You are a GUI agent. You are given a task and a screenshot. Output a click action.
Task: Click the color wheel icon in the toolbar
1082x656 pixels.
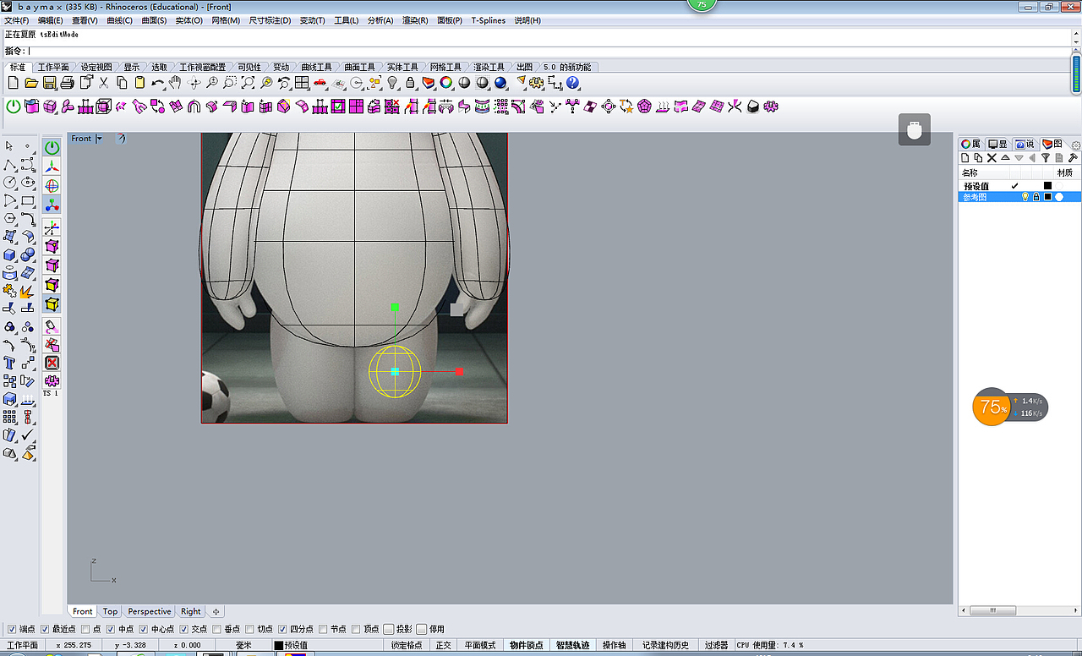446,83
